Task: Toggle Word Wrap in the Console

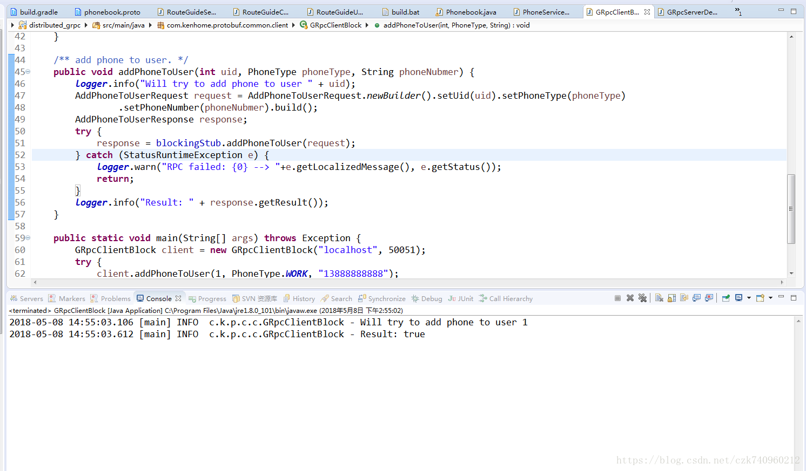Action: 684,298
